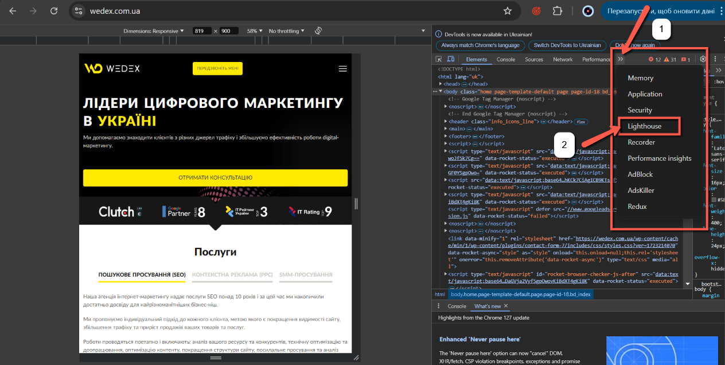Open DevTools customize three-dot menu
The height and width of the screenshot is (365, 725).
[x=715, y=59]
